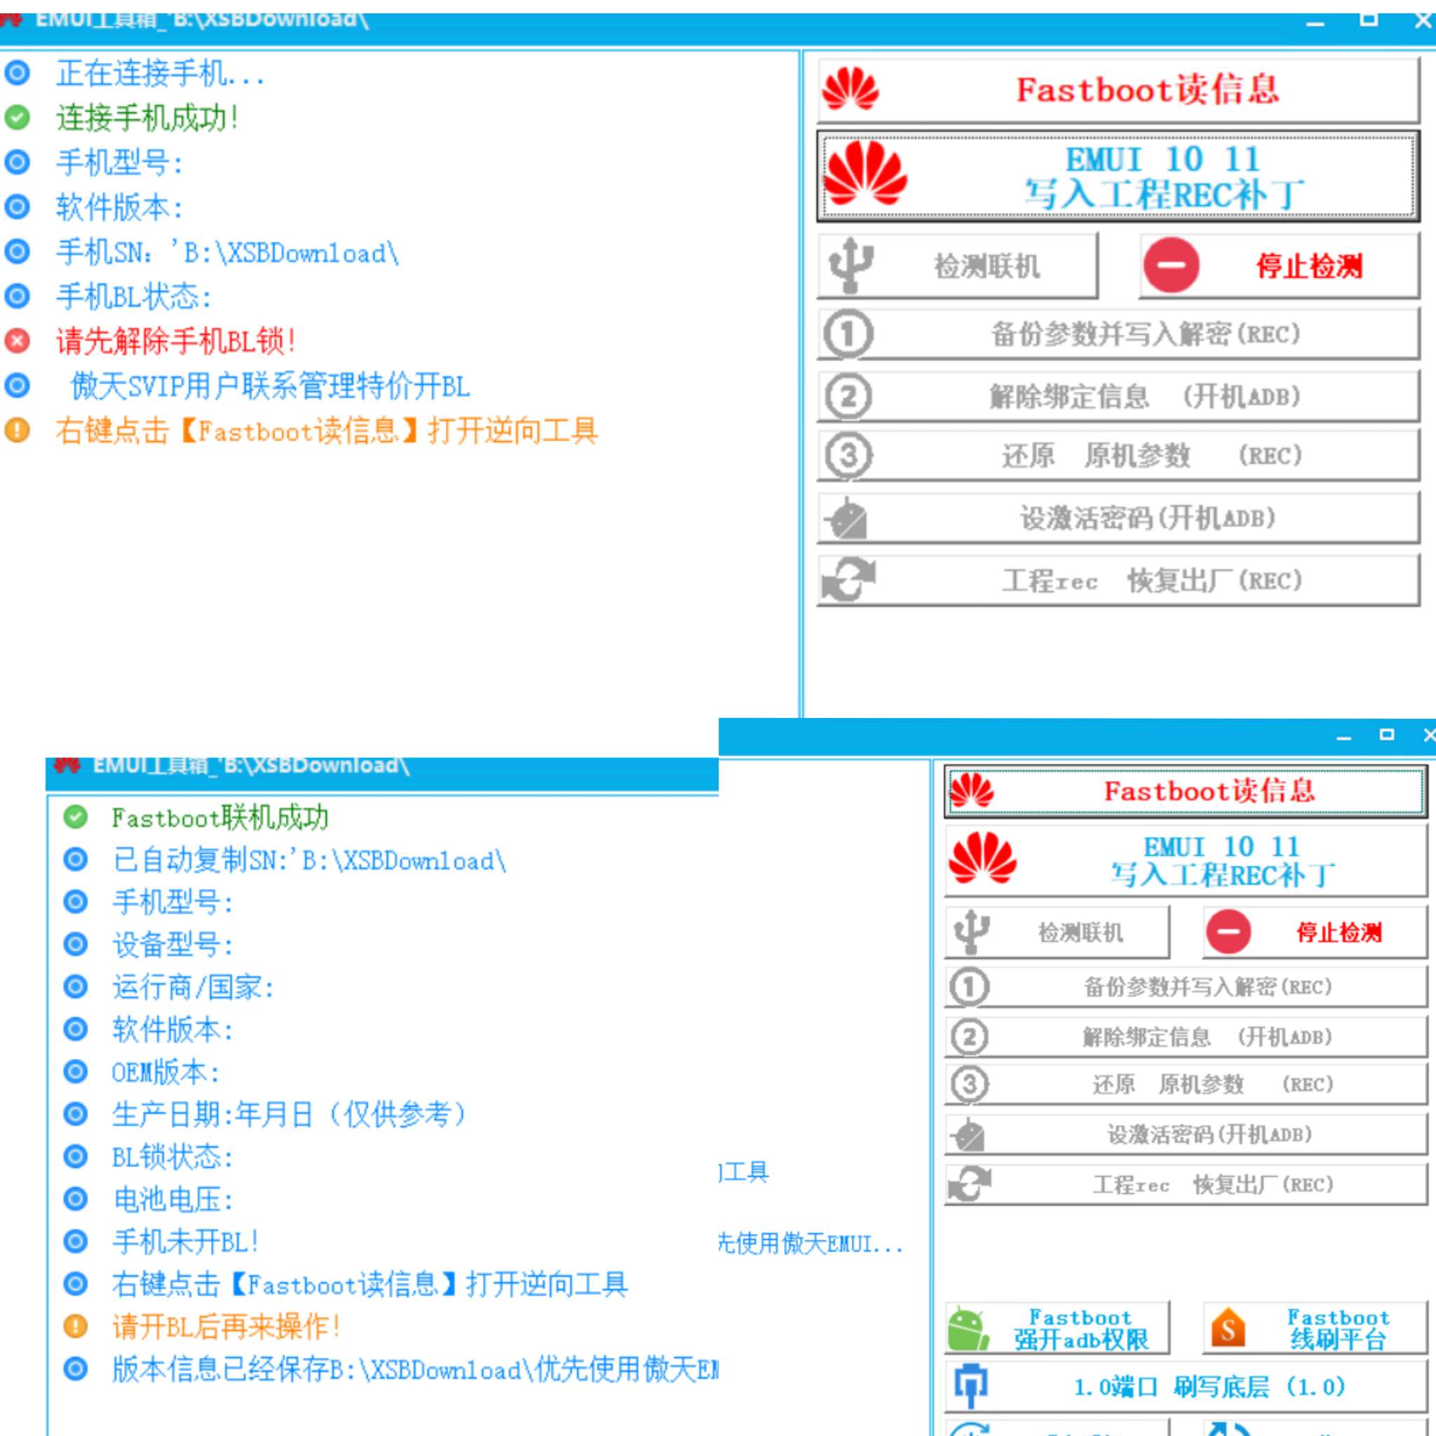Click refresh icon beside top 工程rec 恢复出厂
This screenshot has width=1436, height=1436.
pos(848,579)
